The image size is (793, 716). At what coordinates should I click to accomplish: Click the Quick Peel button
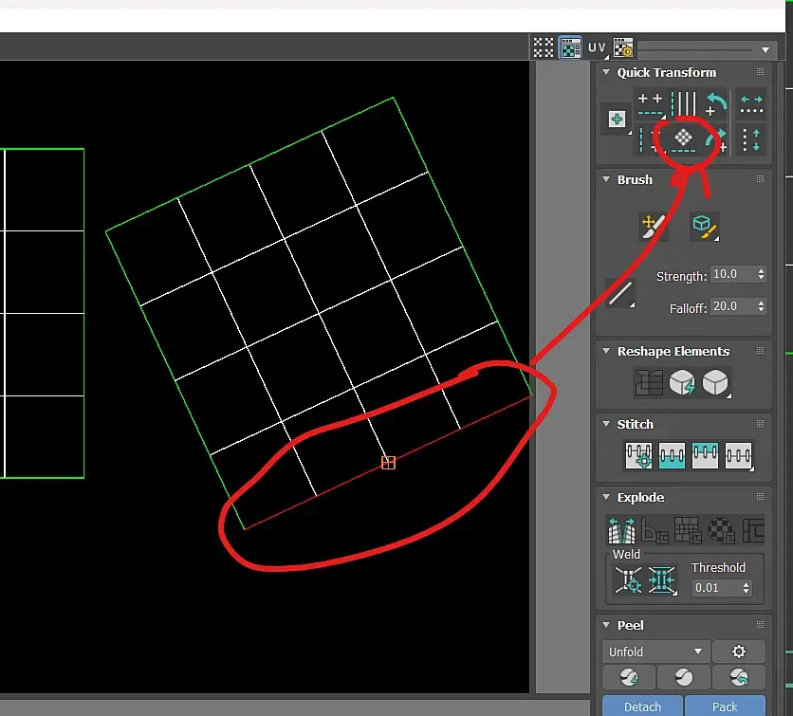click(x=629, y=676)
